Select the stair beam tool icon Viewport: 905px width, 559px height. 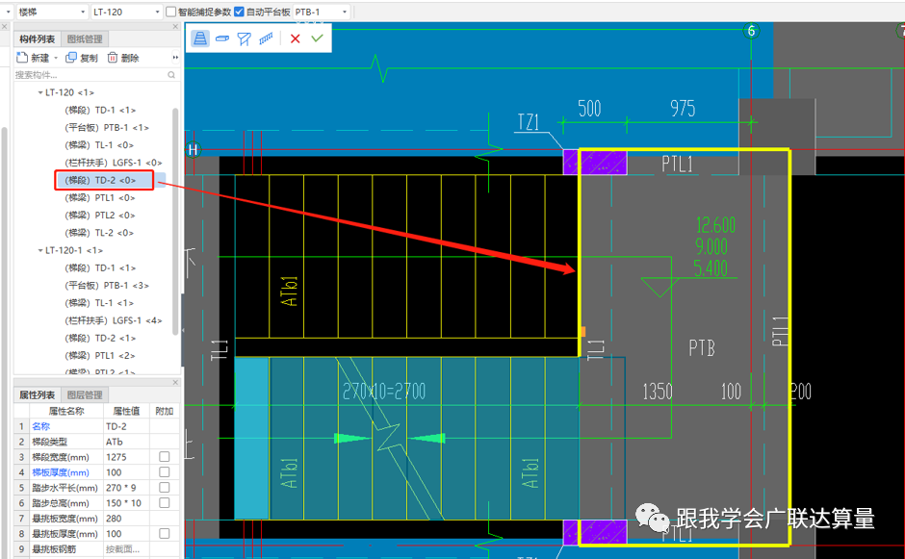[245, 38]
